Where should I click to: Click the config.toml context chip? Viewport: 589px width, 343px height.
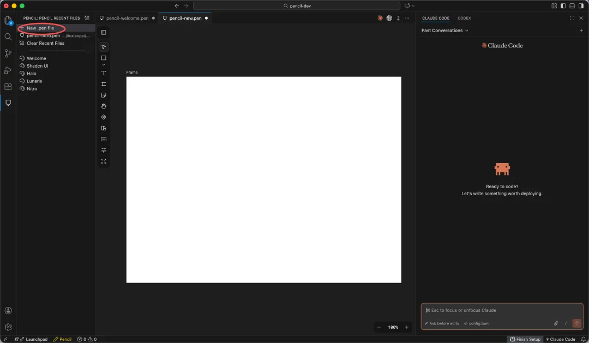[x=476, y=323]
